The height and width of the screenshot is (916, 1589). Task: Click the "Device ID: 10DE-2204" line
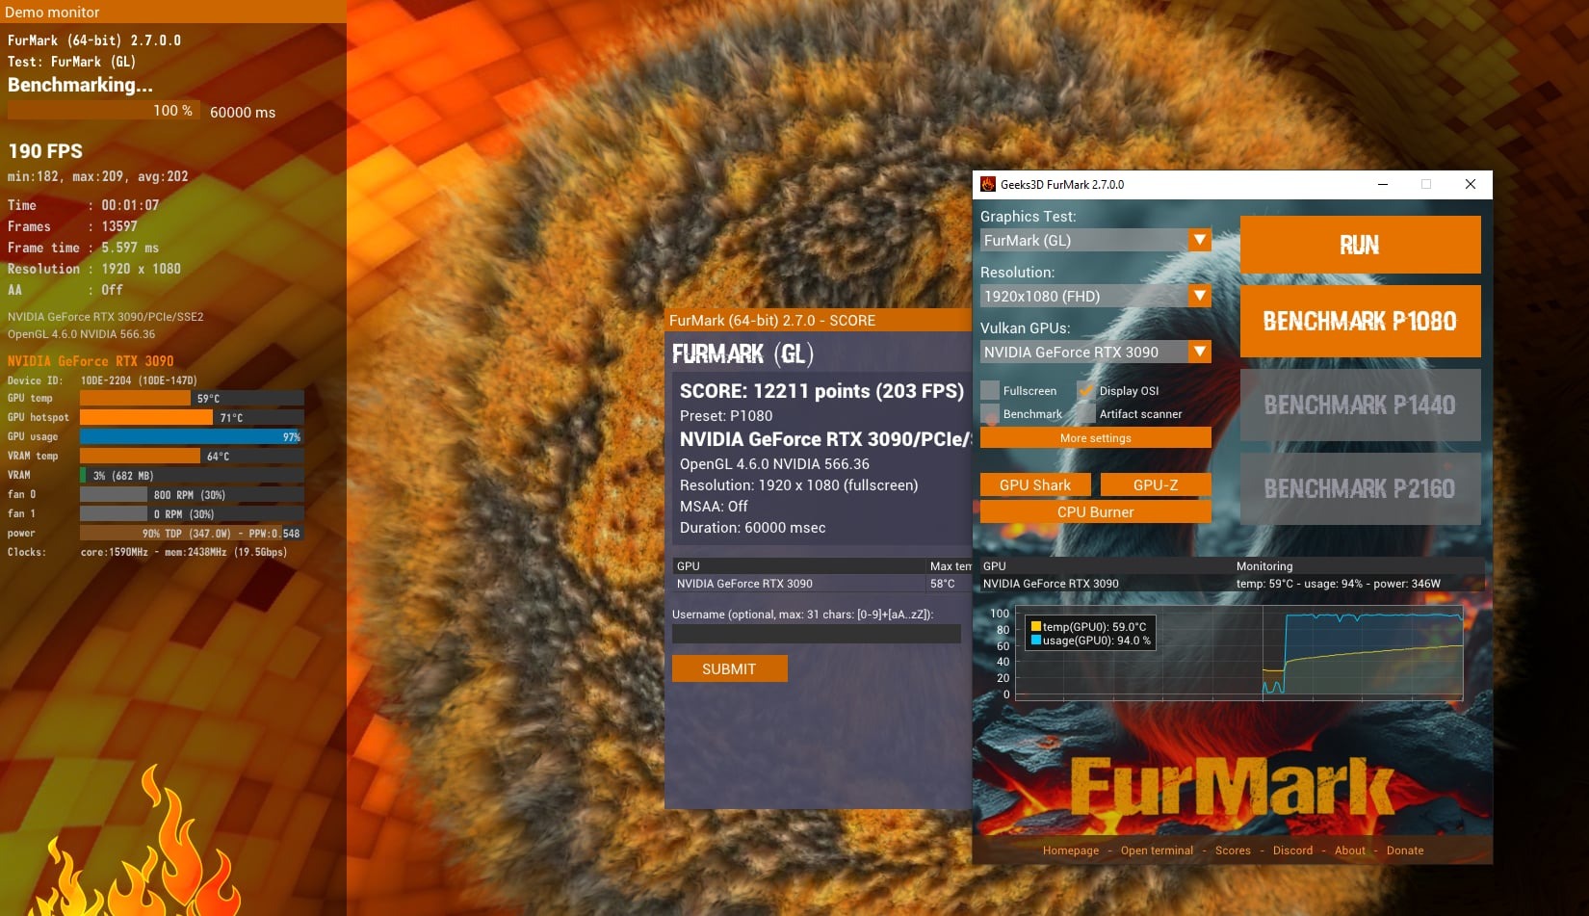(102, 380)
